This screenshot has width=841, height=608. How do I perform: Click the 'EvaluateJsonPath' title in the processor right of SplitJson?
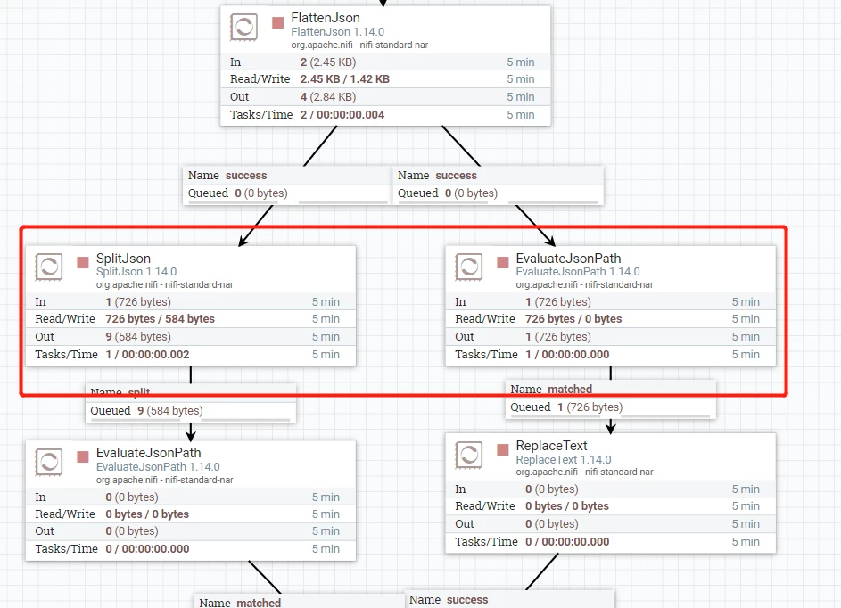[568, 259]
